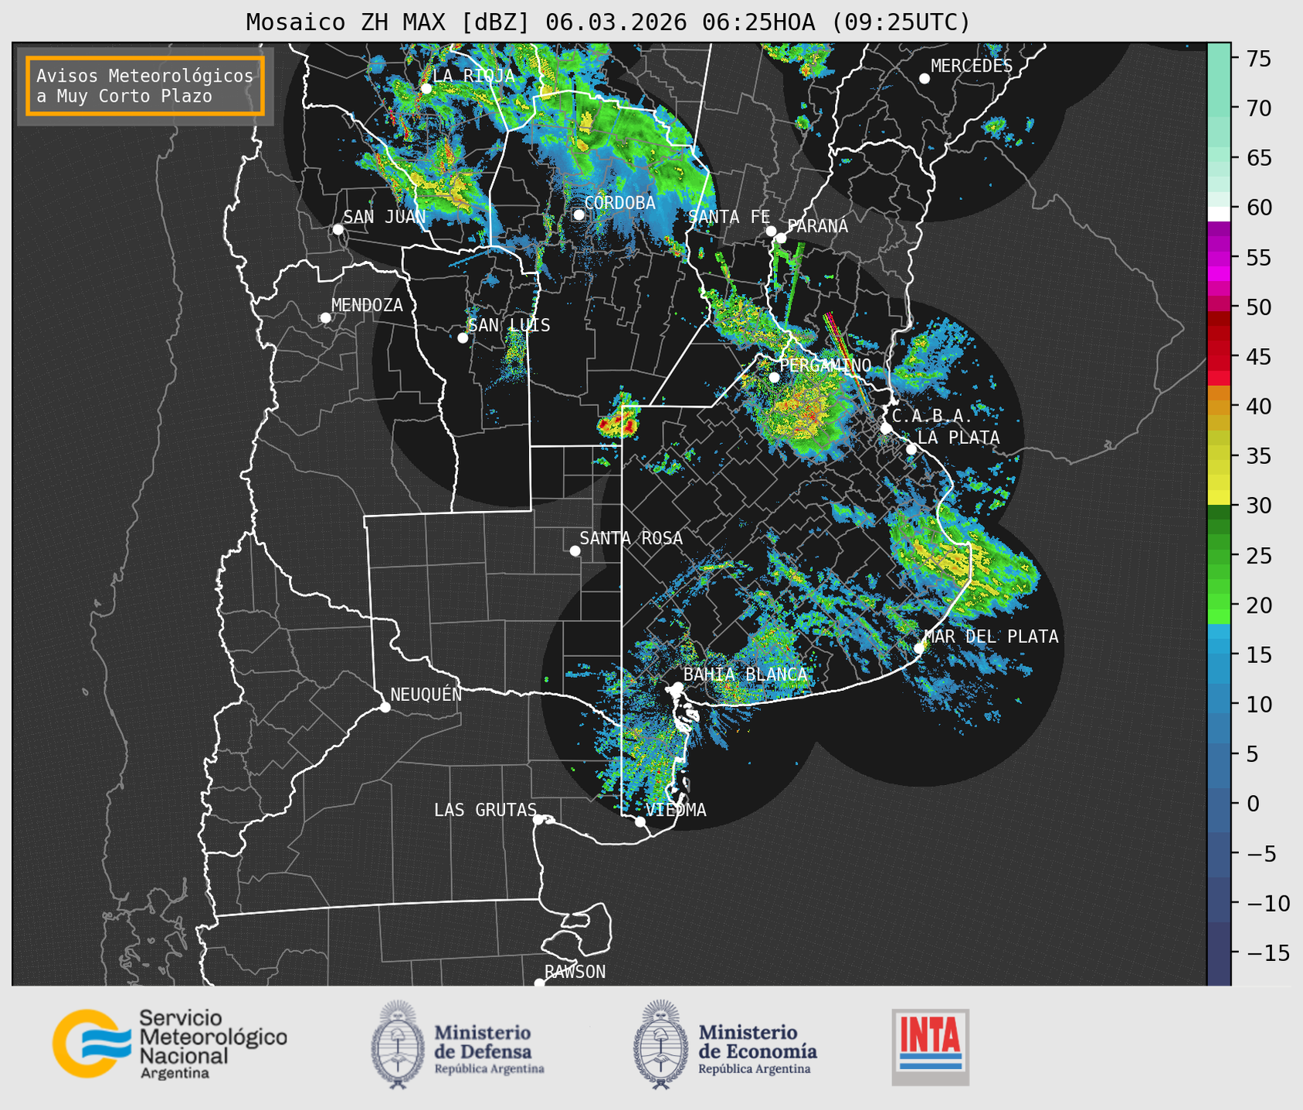Click the SANTA FE city marker dot
This screenshot has height=1110, width=1303.
pos(771,231)
